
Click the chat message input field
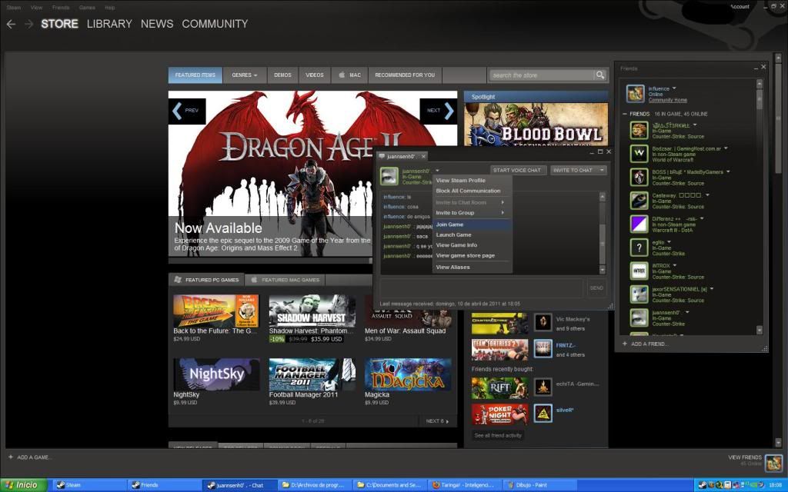tap(482, 288)
